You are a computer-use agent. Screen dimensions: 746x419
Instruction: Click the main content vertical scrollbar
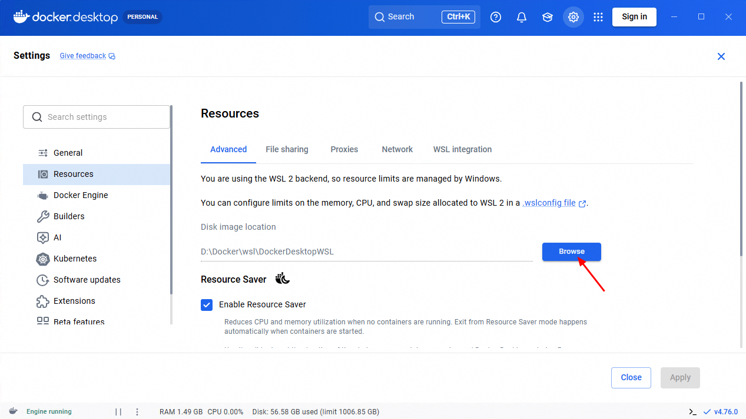[741, 169]
